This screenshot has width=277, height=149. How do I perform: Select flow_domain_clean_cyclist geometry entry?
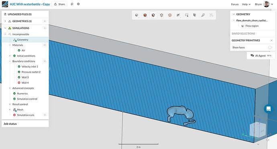click(252, 20)
